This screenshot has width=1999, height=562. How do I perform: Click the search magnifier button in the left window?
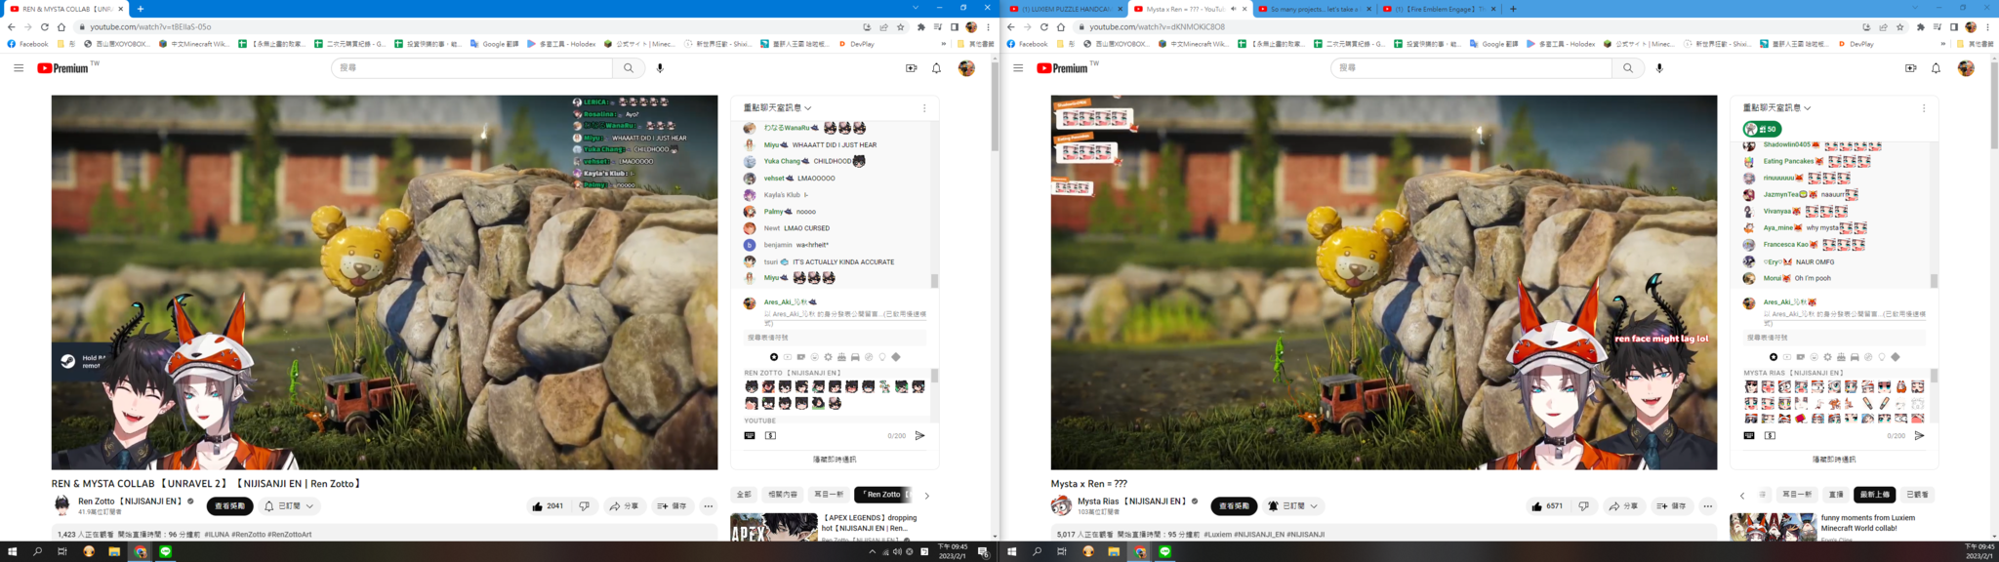629,68
